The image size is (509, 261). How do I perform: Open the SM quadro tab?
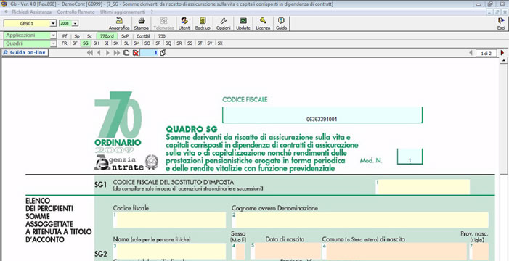(137, 43)
